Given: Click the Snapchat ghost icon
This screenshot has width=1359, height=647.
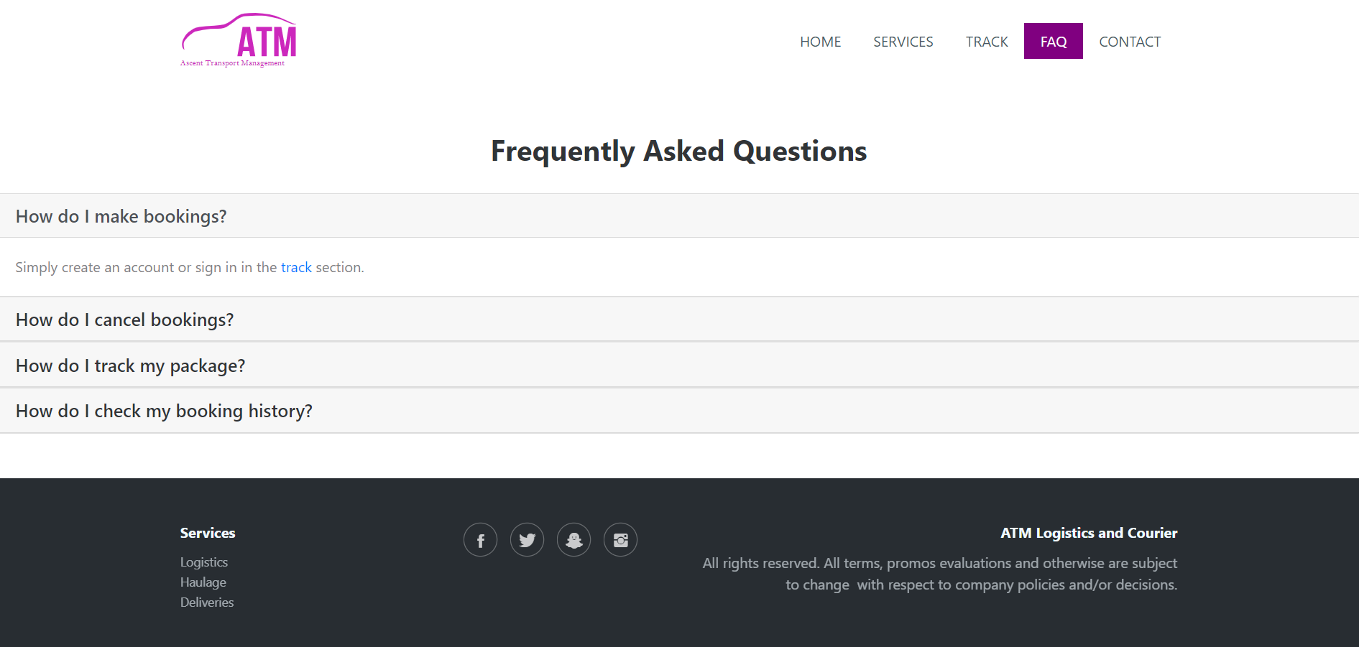Looking at the screenshot, I should point(573,540).
